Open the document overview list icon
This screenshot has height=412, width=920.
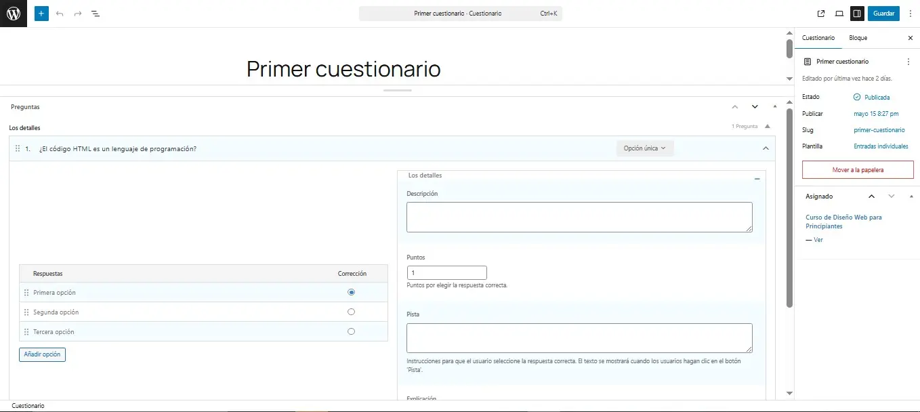point(96,14)
